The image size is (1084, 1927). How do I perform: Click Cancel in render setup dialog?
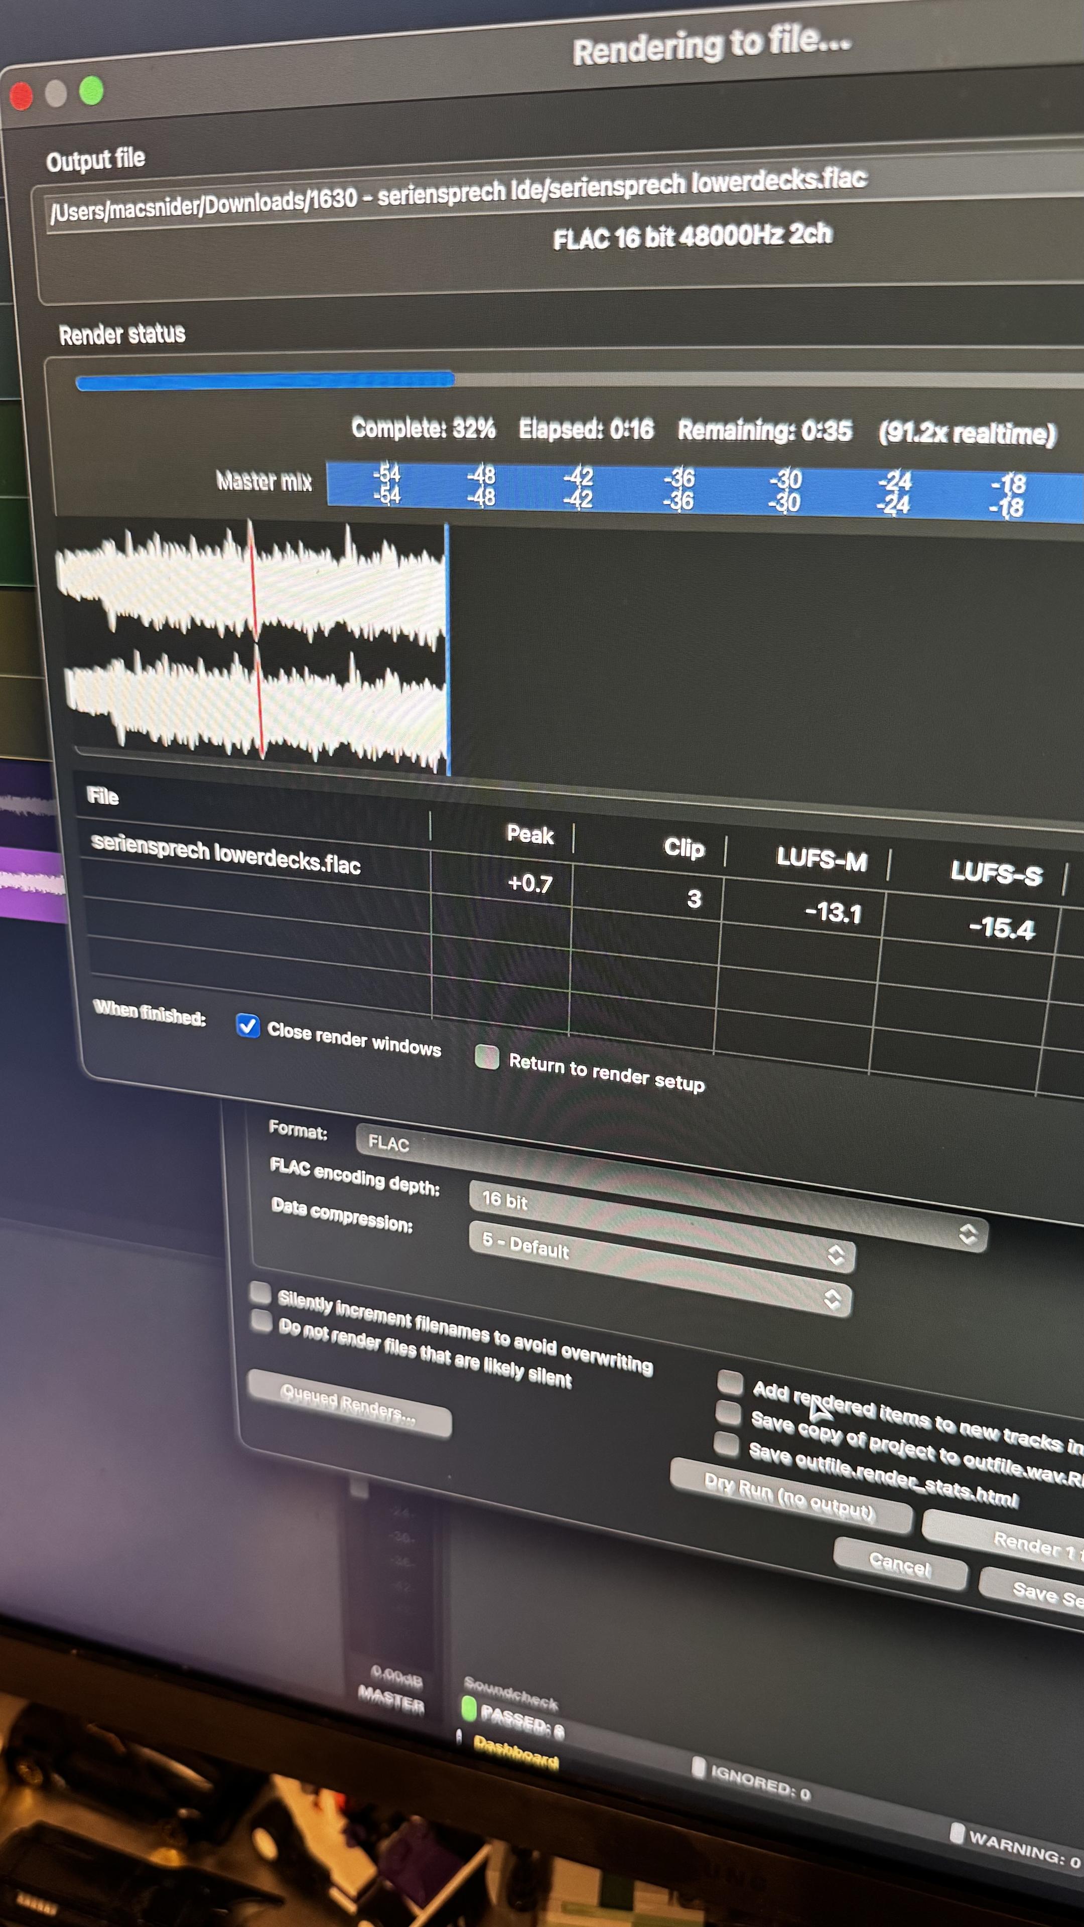[x=900, y=1564]
